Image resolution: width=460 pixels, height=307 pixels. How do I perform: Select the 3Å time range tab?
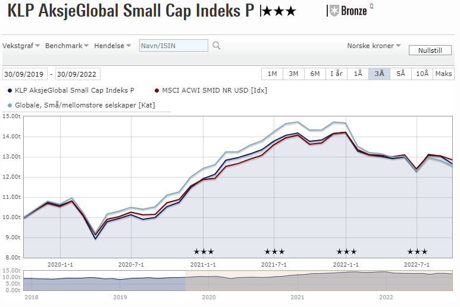379,74
